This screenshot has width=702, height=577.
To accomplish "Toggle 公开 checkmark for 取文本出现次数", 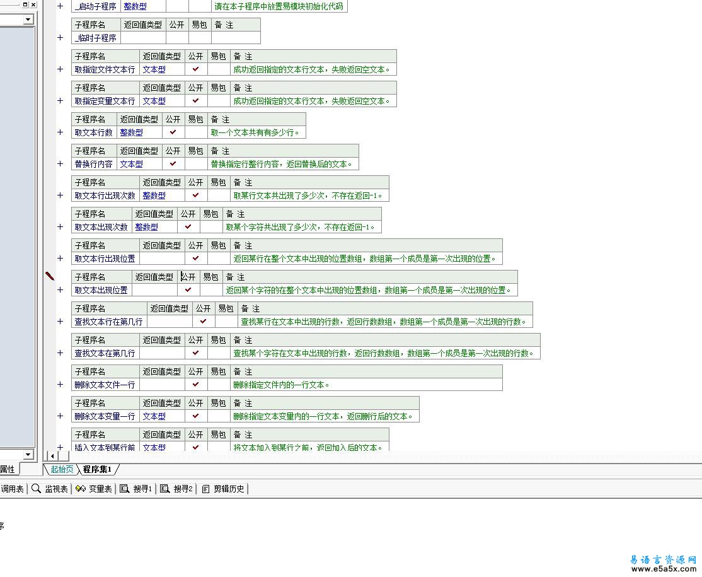I will [188, 226].
